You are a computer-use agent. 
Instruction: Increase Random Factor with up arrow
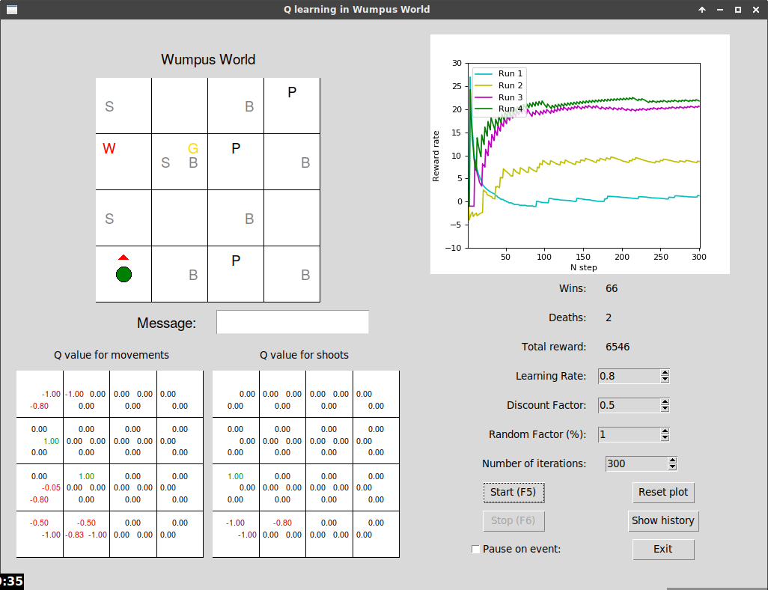tap(665, 431)
